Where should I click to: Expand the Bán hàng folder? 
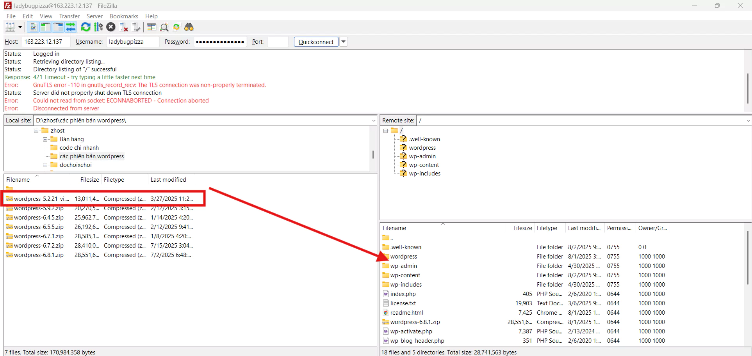click(x=45, y=139)
